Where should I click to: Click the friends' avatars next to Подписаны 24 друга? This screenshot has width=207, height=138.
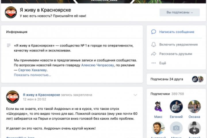(x=198, y=79)
